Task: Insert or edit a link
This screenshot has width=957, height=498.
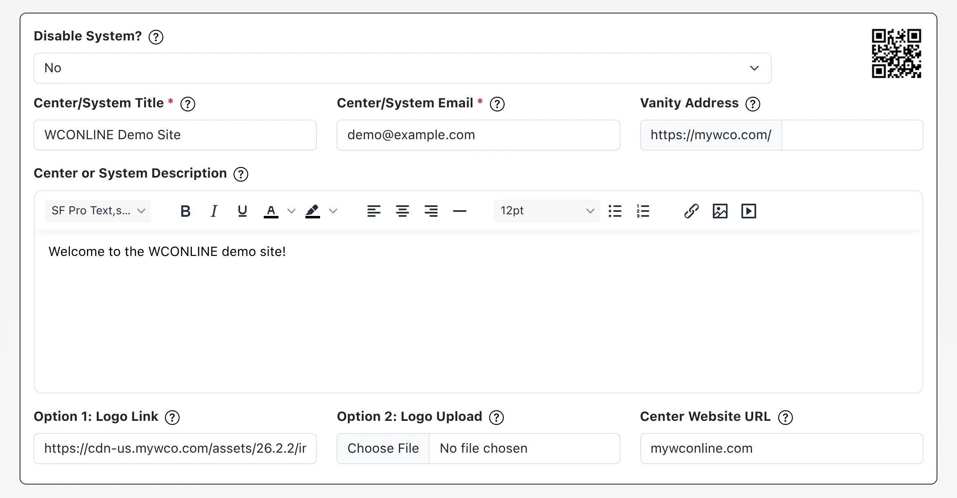Action: (692, 211)
